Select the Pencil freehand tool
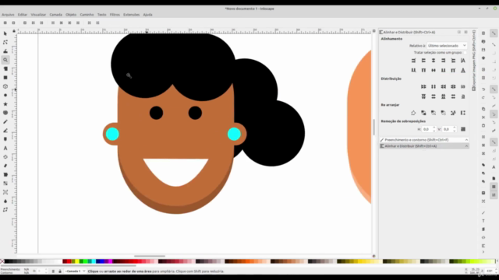Viewport: 499px width, 280px height. tap(5, 121)
